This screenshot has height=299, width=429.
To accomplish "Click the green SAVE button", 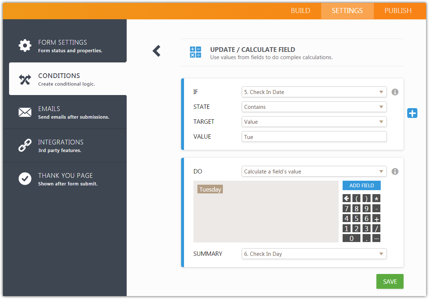I will pyautogui.click(x=390, y=282).
